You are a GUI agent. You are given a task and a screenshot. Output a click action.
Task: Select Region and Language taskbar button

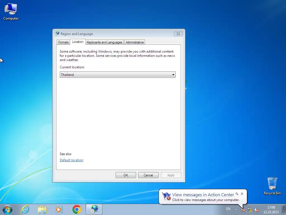point(94,209)
